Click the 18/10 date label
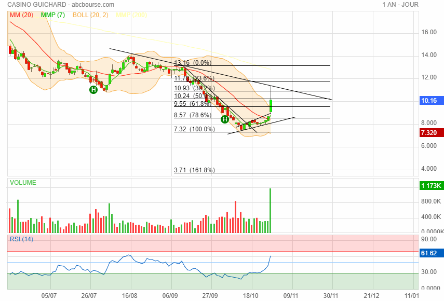Image resolution: width=444 pixels, height=301 pixels. (251, 296)
